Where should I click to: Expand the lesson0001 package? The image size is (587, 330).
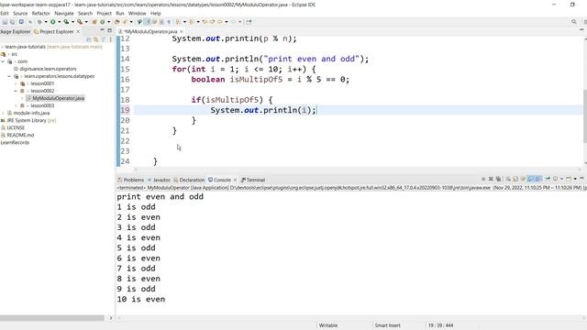(16, 83)
